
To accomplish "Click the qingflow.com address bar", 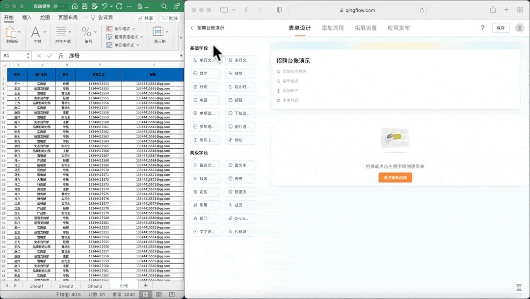I will click(357, 10).
